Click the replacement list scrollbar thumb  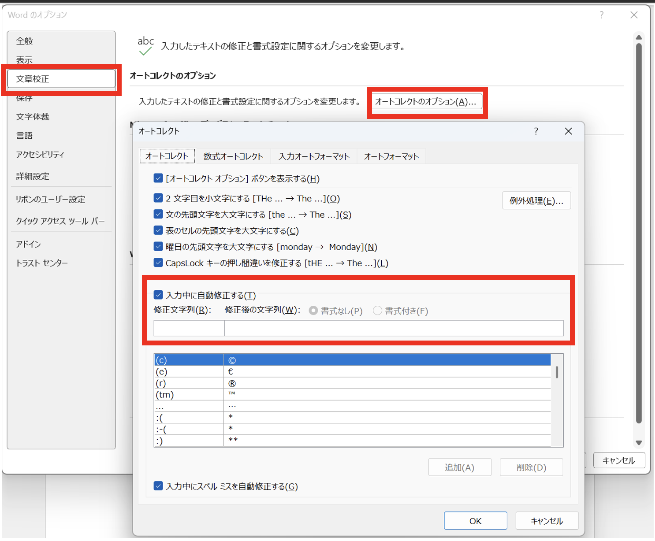tap(557, 372)
